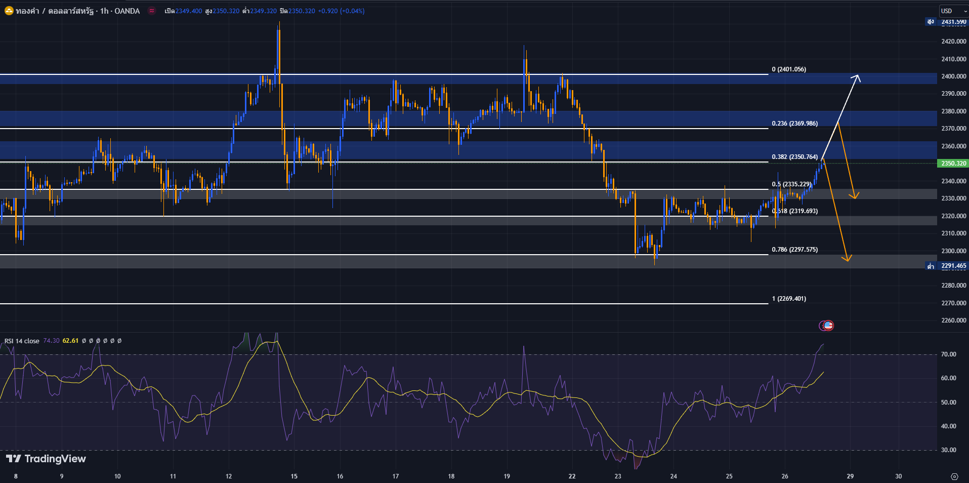
Task: Select the 0.382 (2350.764) Fibonacci level label
Action: 794,157
